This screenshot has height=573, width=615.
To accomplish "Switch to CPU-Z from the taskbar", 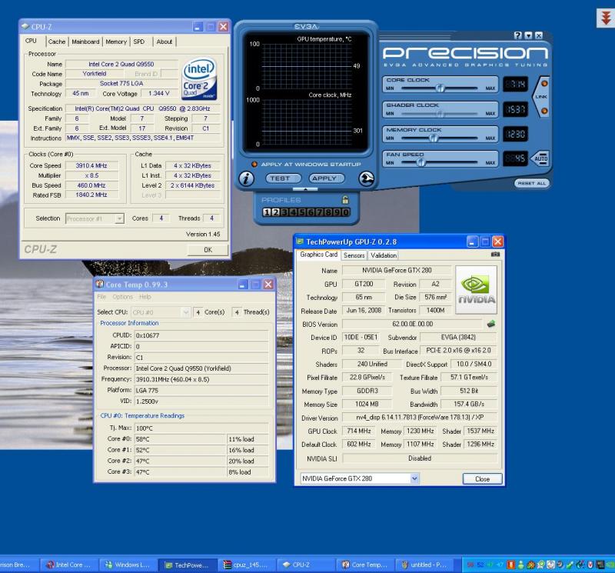I will coord(306,565).
